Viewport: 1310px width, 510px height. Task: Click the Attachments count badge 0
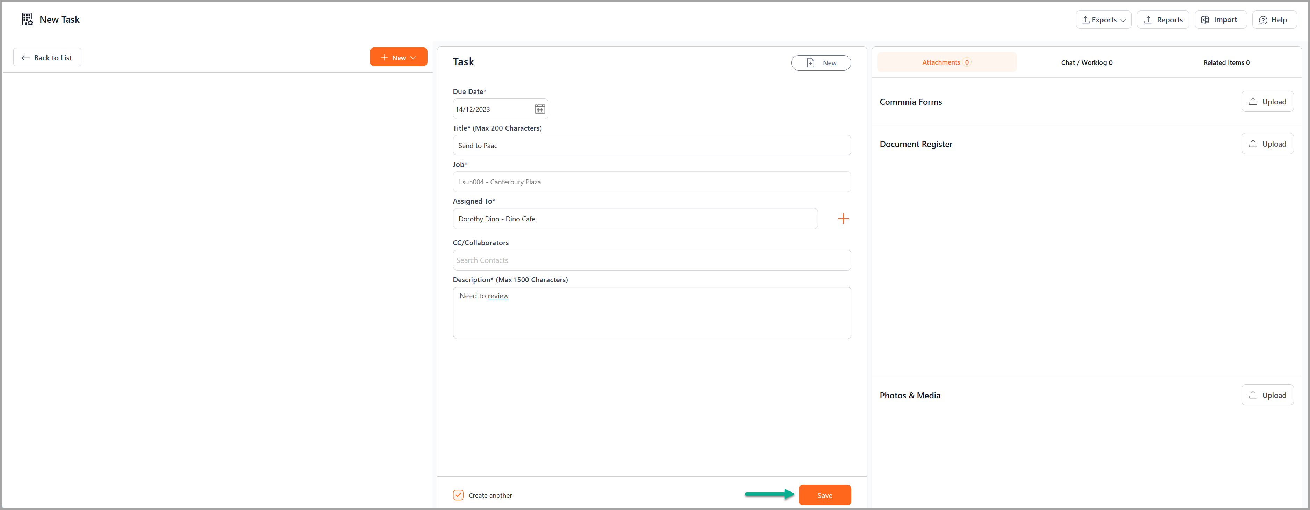click(x=966, y=62)
